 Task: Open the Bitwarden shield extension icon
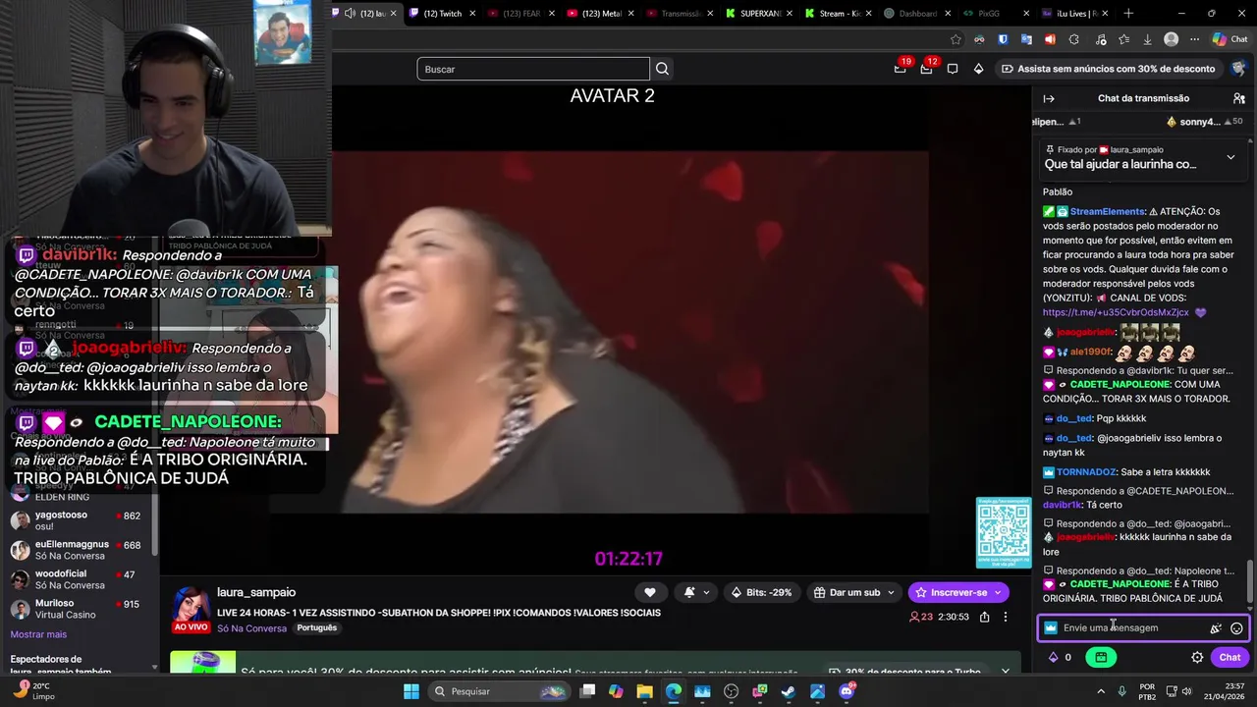click(x=1003, y=39)
